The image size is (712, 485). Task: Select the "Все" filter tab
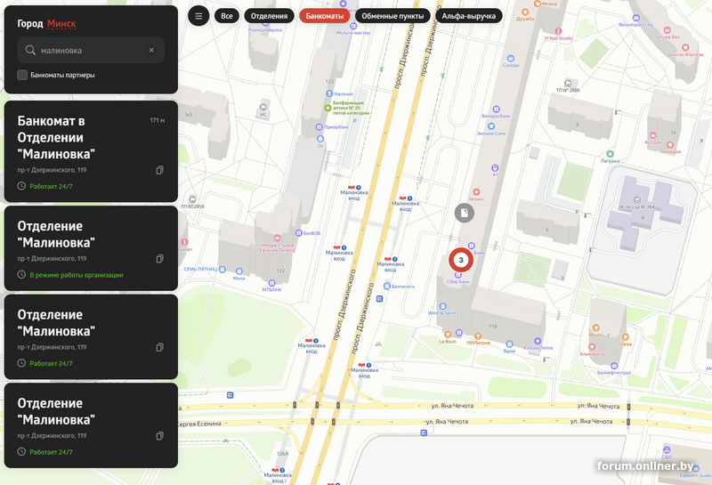227,16
